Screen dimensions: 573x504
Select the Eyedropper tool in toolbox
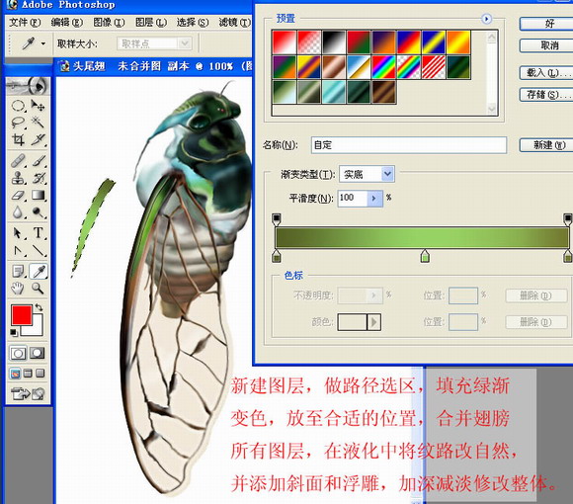(38, 272)
